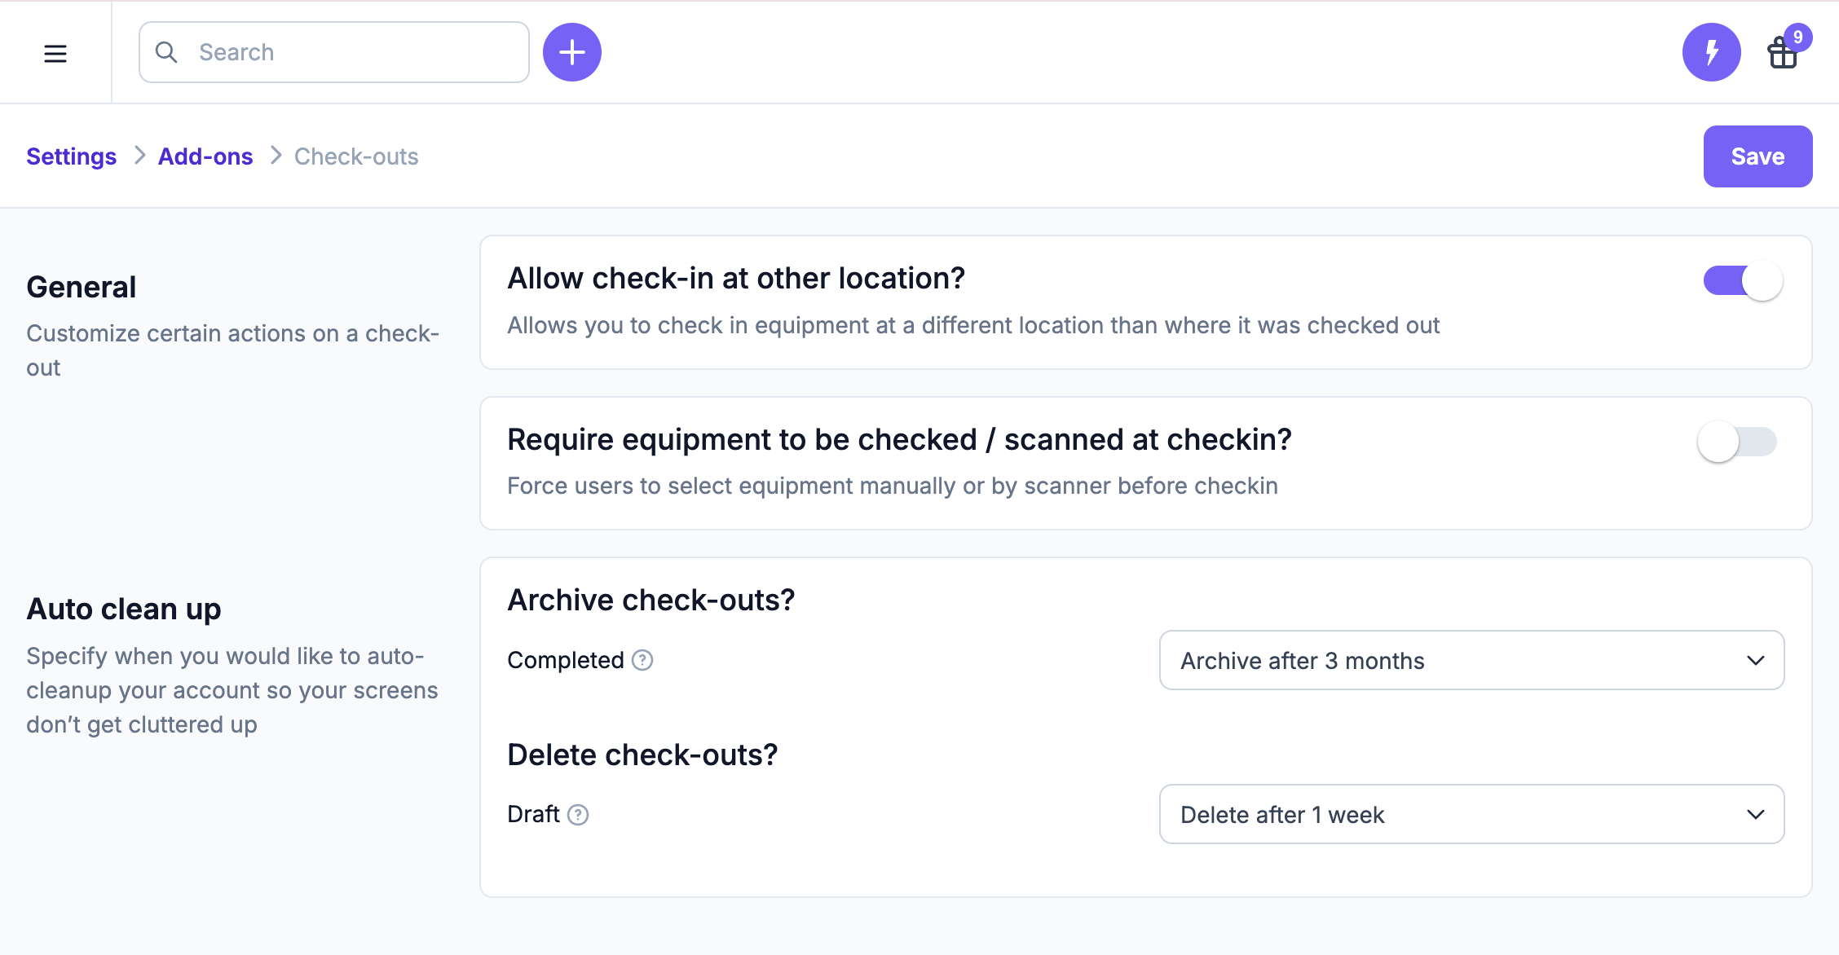The height and width of the screenshot is (955, 1839).
Task: Click the notification badge showing 9
Action: coord(1797,37)
